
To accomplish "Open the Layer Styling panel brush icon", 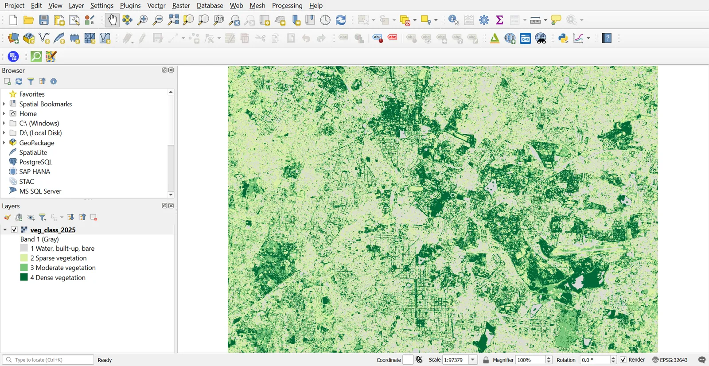I will 8,217.
